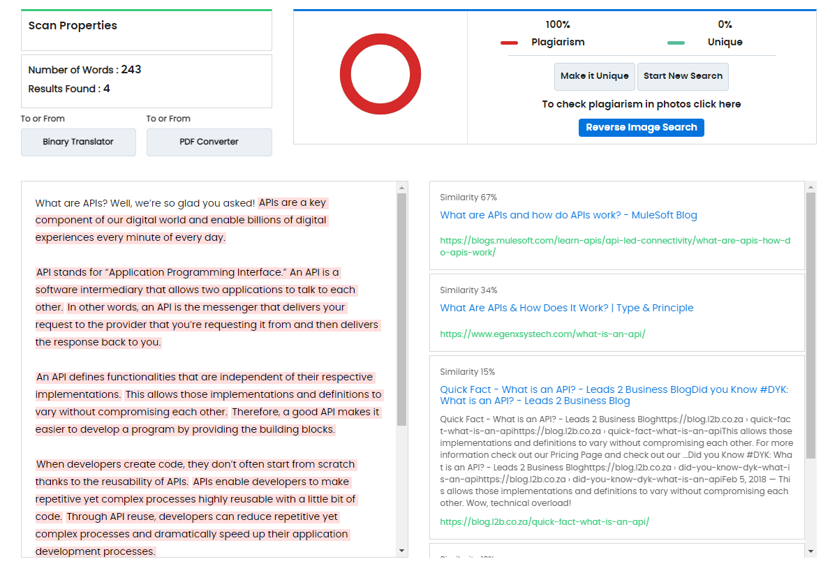Open the blog.l2b.co.za URL link

[545, 522]
